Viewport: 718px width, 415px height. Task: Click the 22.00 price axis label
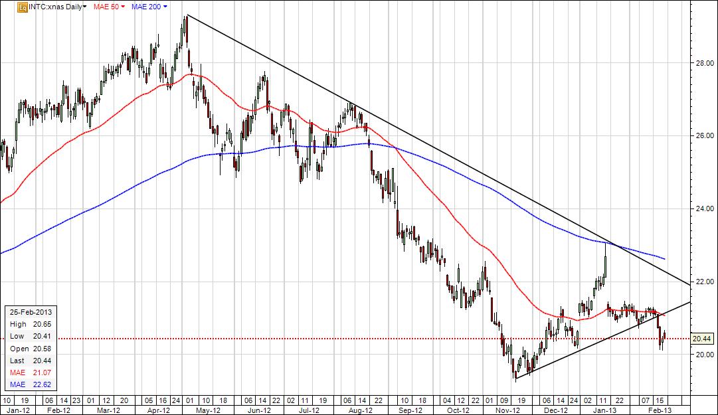(x=704, y=282)
